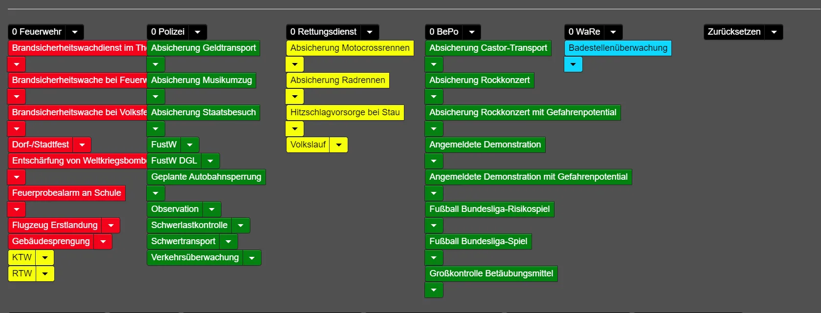Expand the WaRe dropdown caret
Screen dimensions: 821x313
(x=613, y=32)
